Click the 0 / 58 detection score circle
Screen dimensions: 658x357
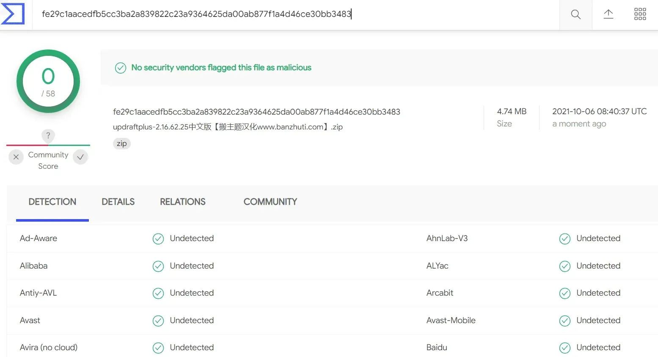[x=48, y=82]
